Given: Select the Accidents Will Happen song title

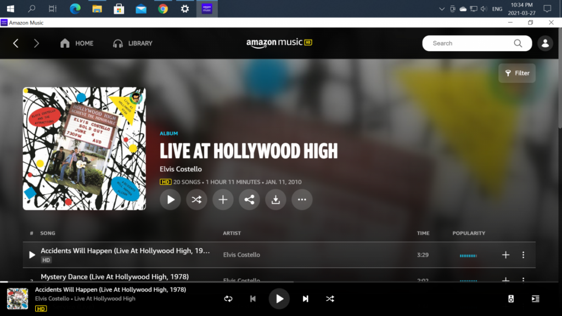Looking at the screenshot, I should tap(125, 251).
